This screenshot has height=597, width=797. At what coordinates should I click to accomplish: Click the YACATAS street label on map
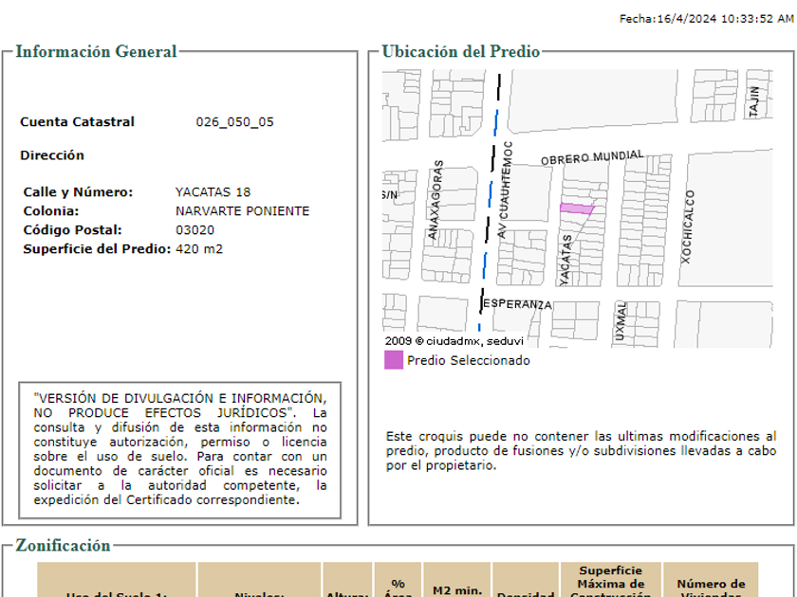(565, 260)
